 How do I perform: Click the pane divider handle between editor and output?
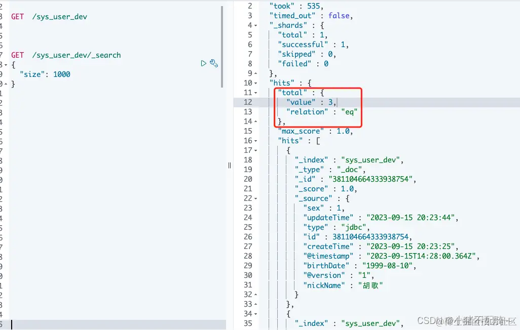(230, 166)
